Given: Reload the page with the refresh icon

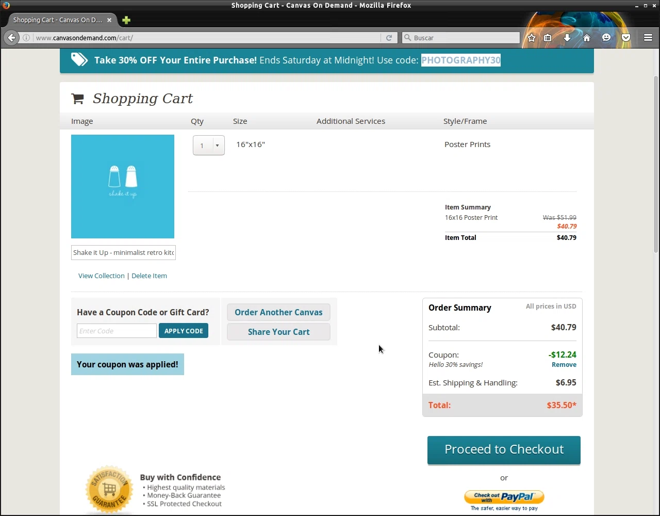Looking at the screenshot, I should pos(389,38).
